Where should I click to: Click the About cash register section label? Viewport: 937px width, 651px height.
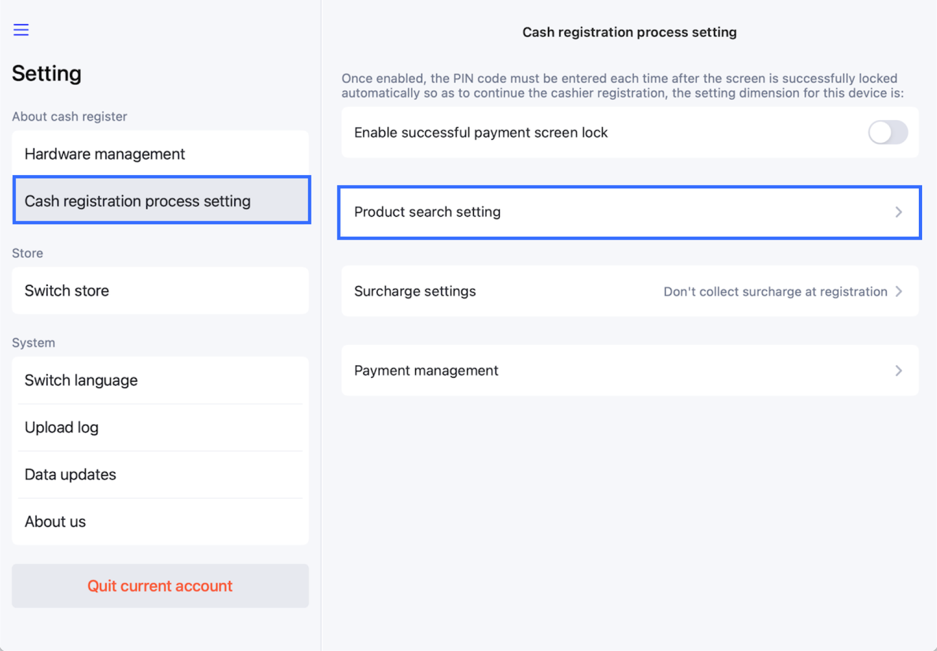coord(69,116)
